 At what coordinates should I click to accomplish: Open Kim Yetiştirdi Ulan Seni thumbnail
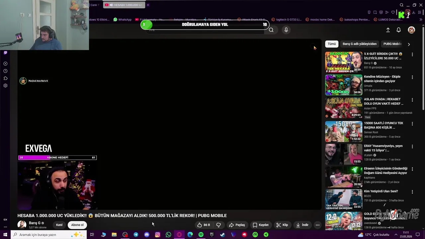[x=344, y=199]
